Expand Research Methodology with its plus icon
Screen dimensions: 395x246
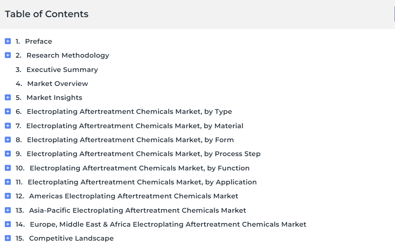(8, 55)
